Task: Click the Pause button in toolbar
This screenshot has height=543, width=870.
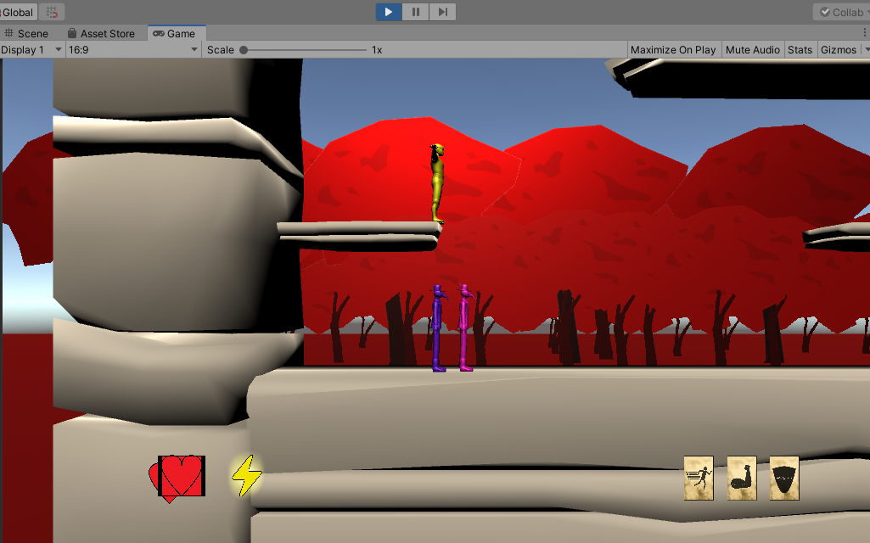Action: tap(416, 12)
